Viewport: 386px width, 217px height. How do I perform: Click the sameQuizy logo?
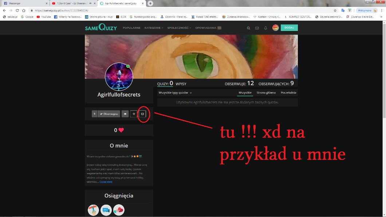click(x=101, y=28)
